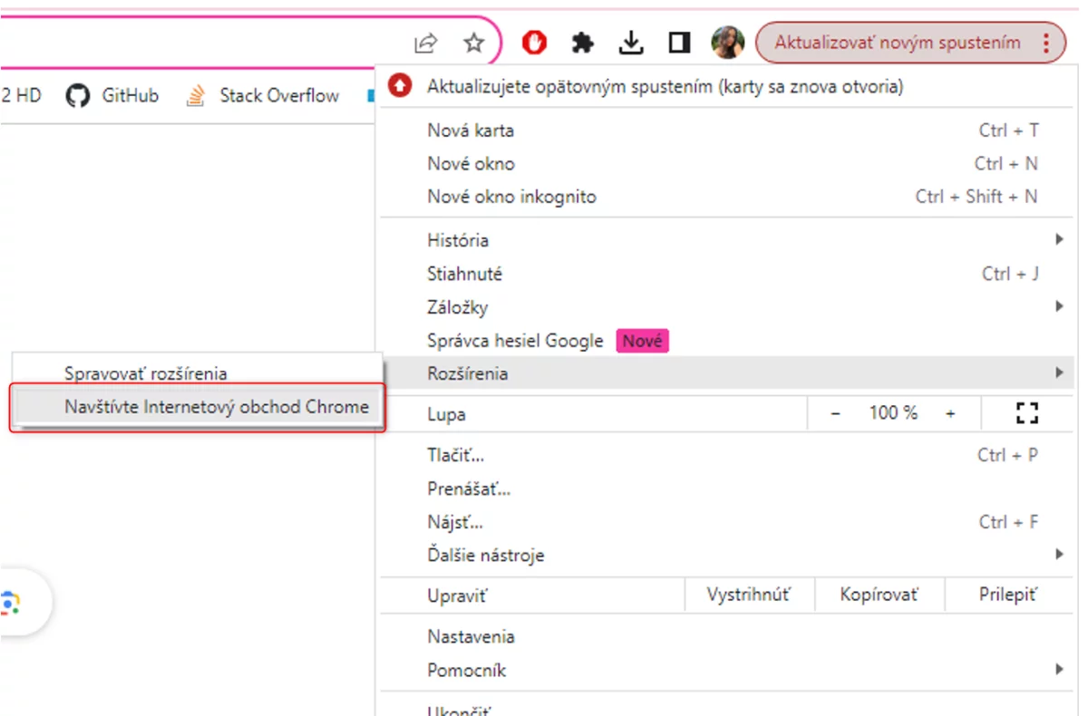
Task: Increase zoom with the plus control
Action: click(x=949, y=412)
